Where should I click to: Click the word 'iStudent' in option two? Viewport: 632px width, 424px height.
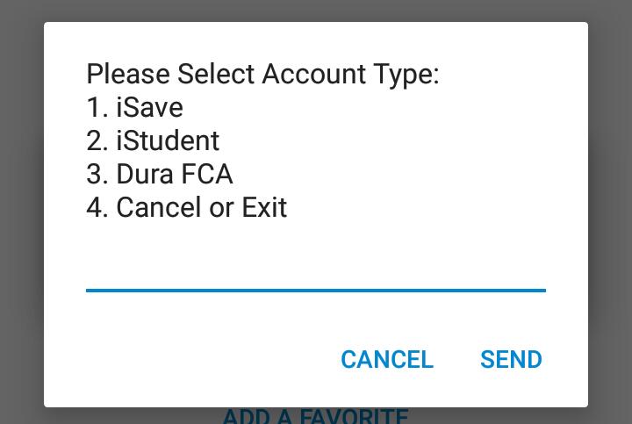(x=168, y=140)
